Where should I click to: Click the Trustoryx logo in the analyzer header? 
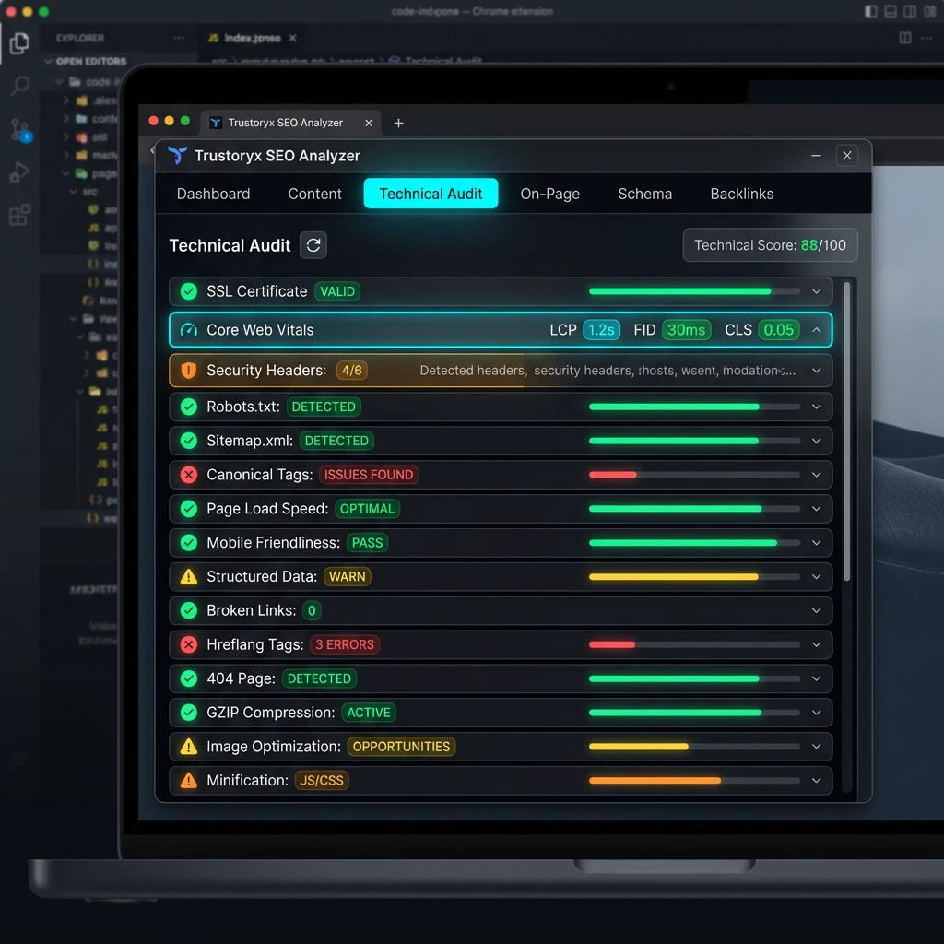(x=177, y=155)
